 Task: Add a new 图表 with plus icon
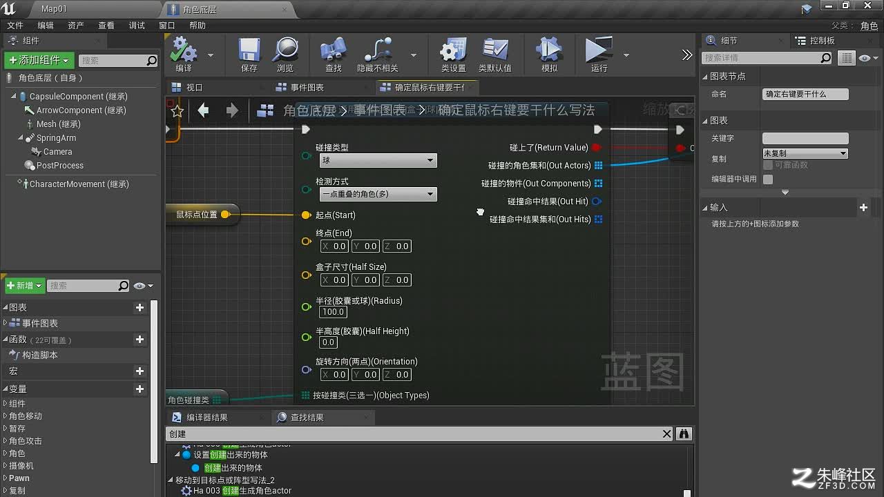pyautogui.click(x=140, y=308)
